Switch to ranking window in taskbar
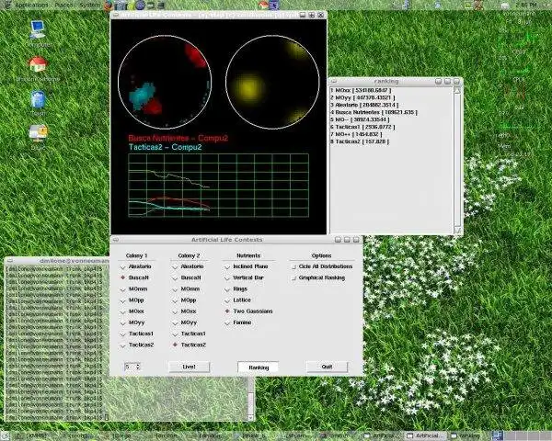552x441 pixels. tap(466, 436)
